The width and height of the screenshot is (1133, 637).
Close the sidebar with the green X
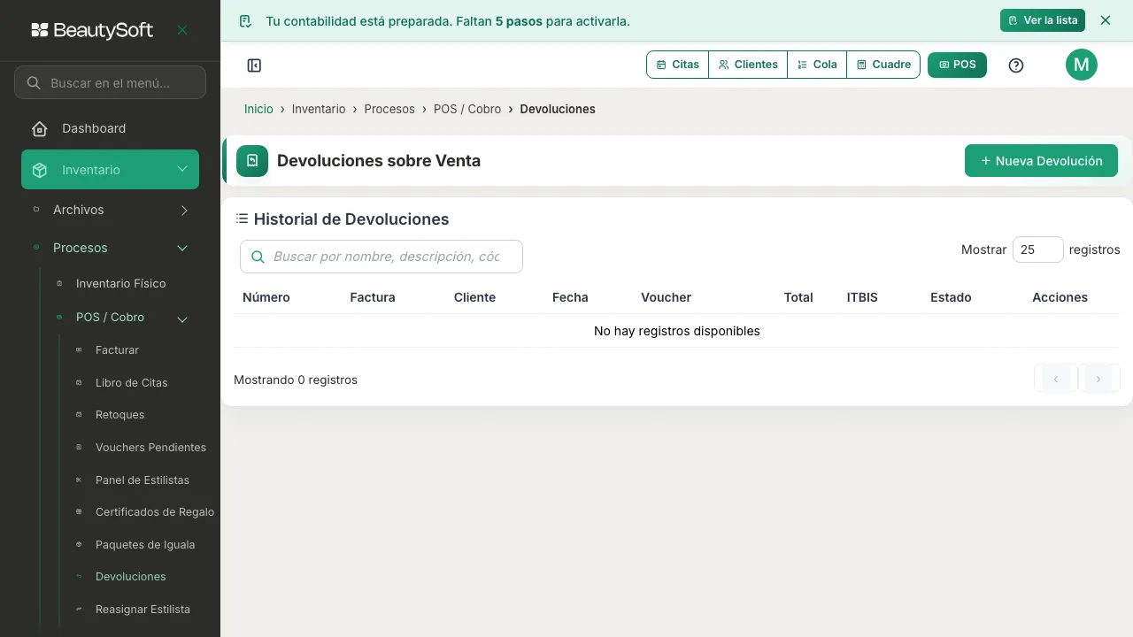pos(182,30)
